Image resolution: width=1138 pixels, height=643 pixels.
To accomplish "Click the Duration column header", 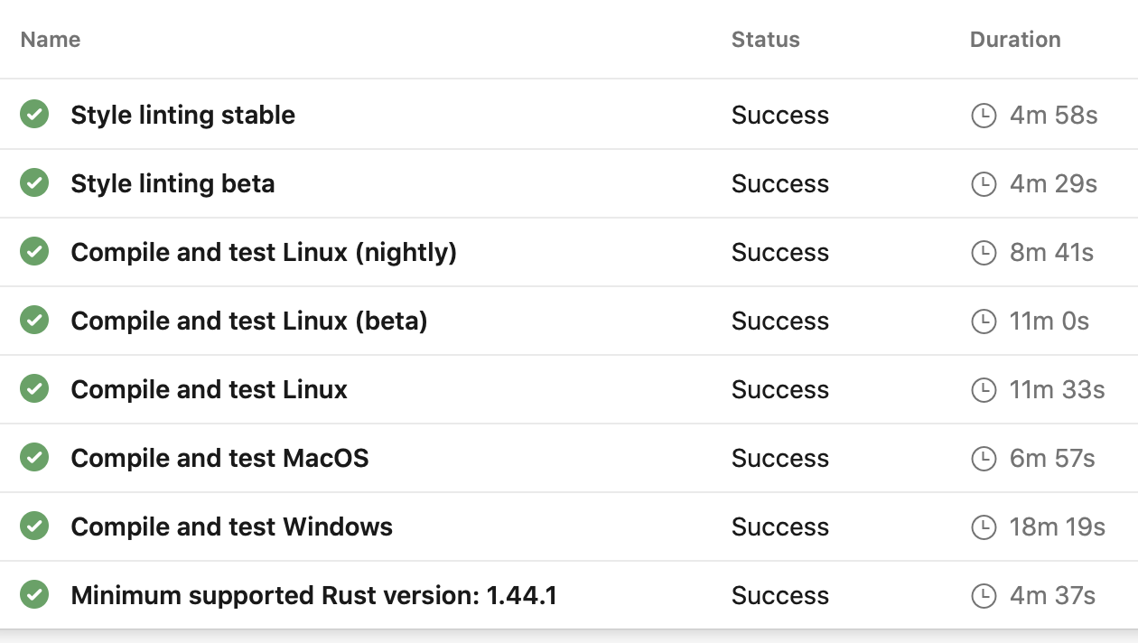I will [x=1015, y=40].
